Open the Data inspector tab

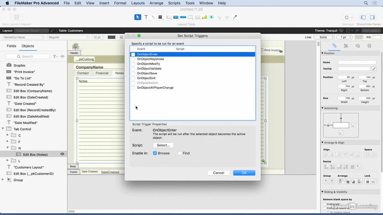369,46
